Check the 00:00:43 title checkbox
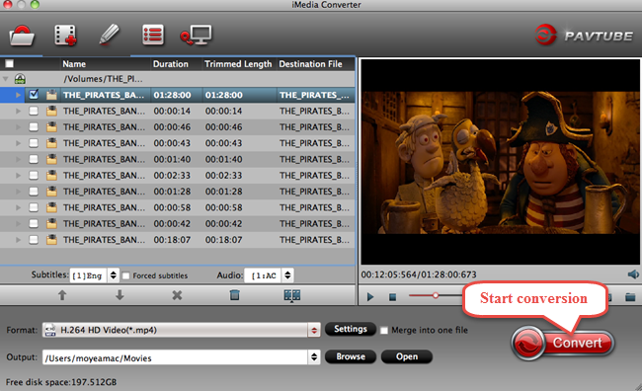642x391 pixels. pyautogui.click(x=34, y=143)
